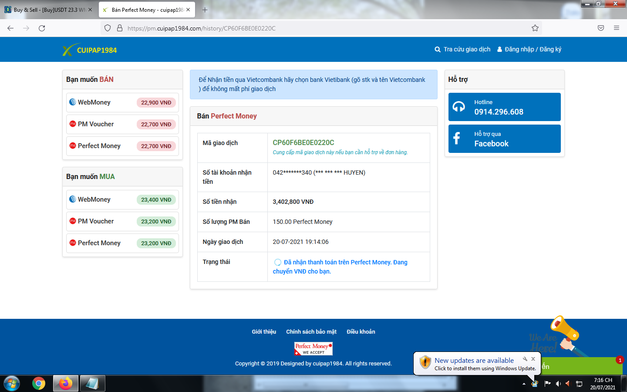Click transaction code CP60F6BE0E0220C
This screenshot has height=392, width=627.
303,142
